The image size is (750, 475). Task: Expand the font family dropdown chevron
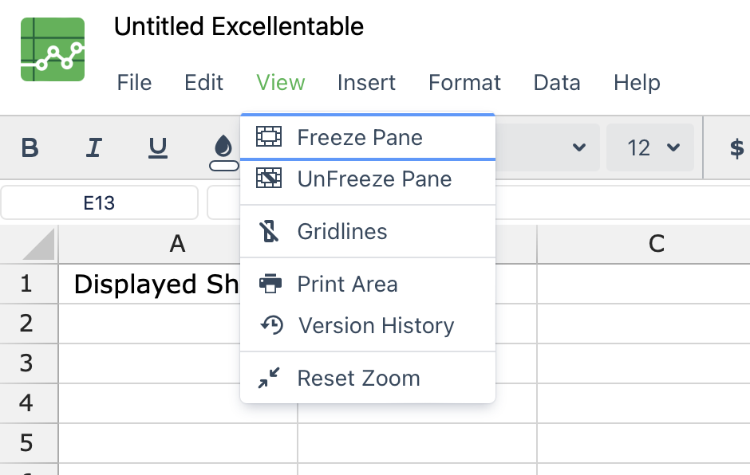pos(578,147)
